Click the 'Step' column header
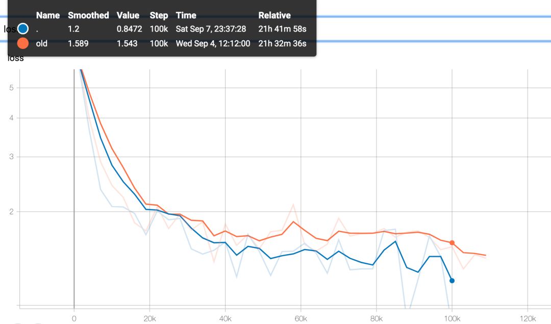The image size is (551, 324). (159, 15)
